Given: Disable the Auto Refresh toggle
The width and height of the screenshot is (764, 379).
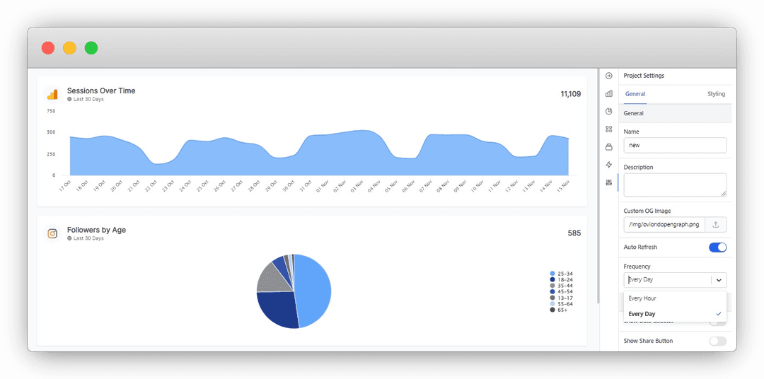Looking at the screenshot, I should tap(718, 247).
